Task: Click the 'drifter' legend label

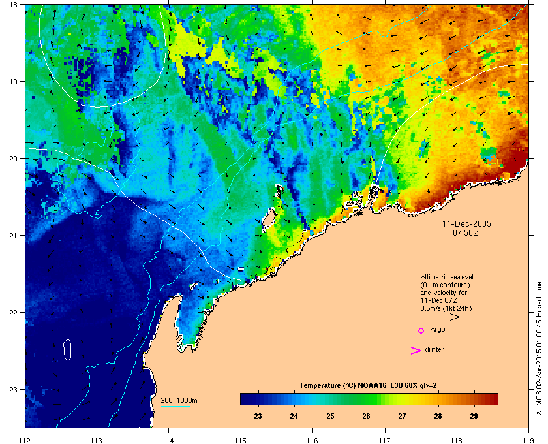Action: click(434, 349)
